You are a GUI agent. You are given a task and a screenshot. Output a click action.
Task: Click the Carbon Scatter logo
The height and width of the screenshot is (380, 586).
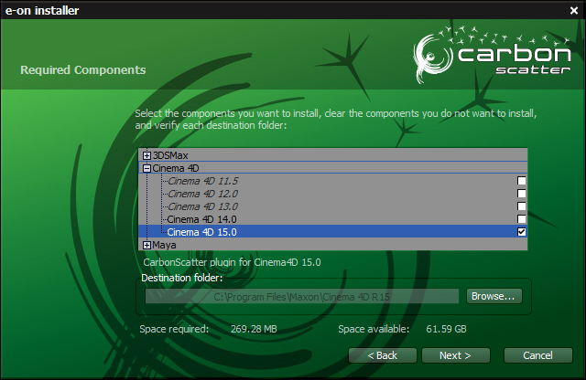[x=493, y=54]
